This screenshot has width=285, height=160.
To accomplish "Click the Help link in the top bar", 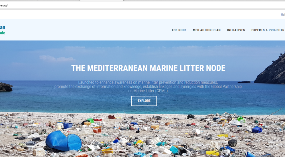I will (283, 15).
